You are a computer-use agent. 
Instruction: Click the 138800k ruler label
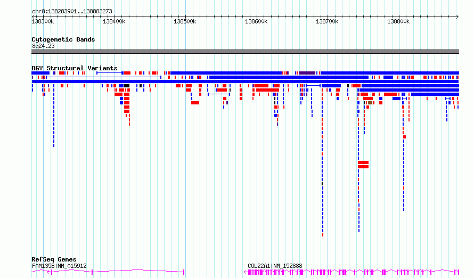point(398,21)
